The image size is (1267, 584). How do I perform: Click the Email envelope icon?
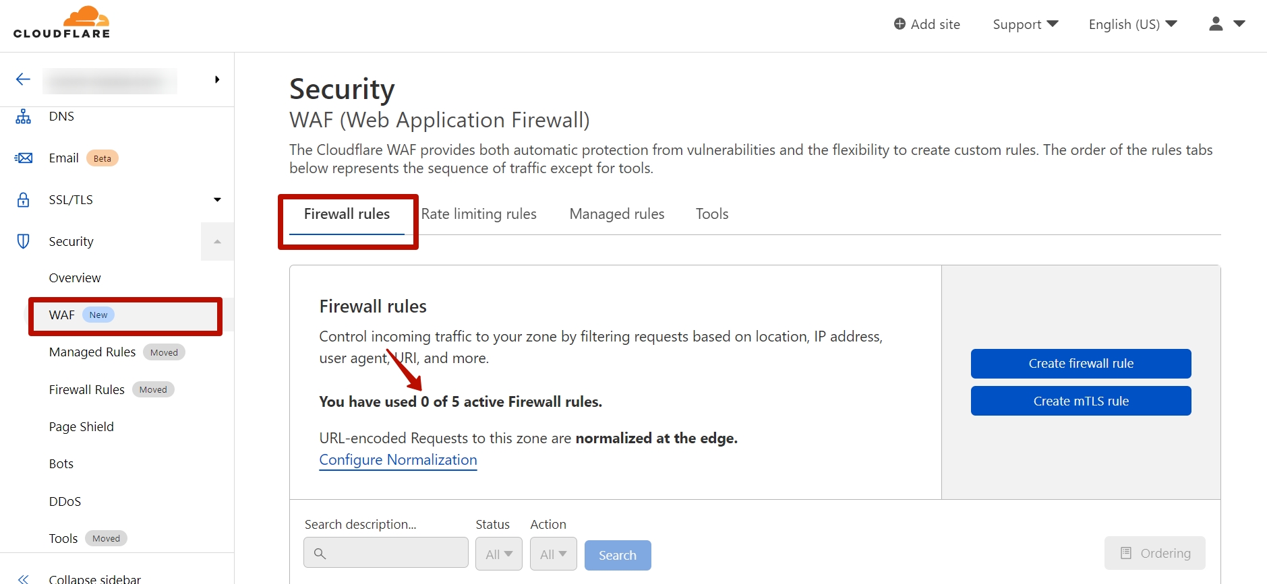pos(24,158)
